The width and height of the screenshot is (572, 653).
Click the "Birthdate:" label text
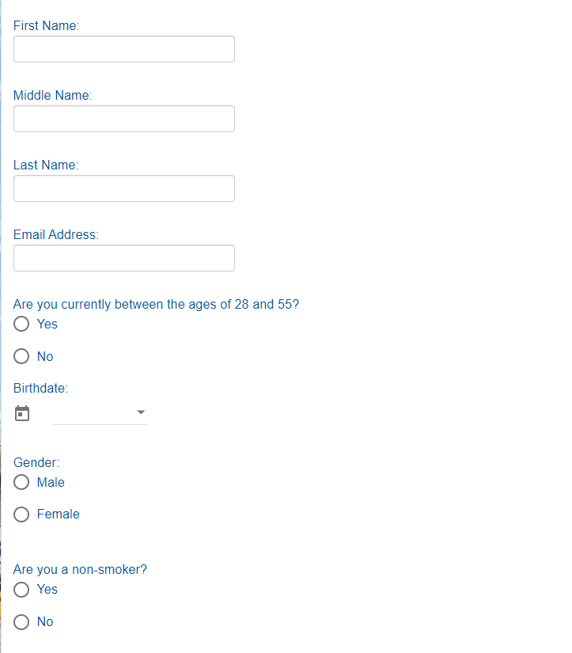(x=40, y=388)
